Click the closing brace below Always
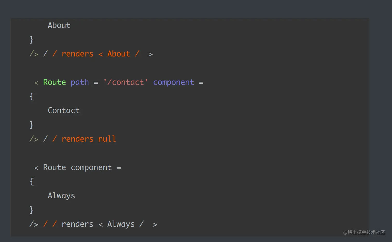 click(32, 210)
